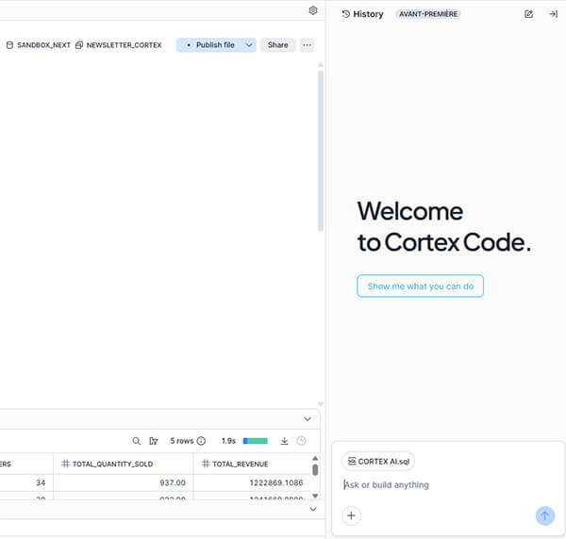The height and width of the screenshot is (539, 566).
Task: Open the results column filter icon
Action: click(x=153, y=441)
